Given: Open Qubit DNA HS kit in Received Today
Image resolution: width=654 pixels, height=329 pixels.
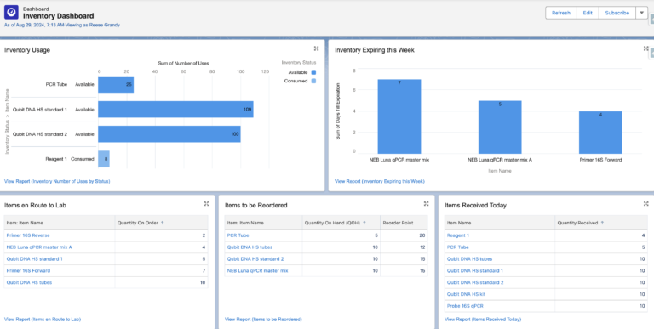Looking at the screenshot, I should point(466,294).
